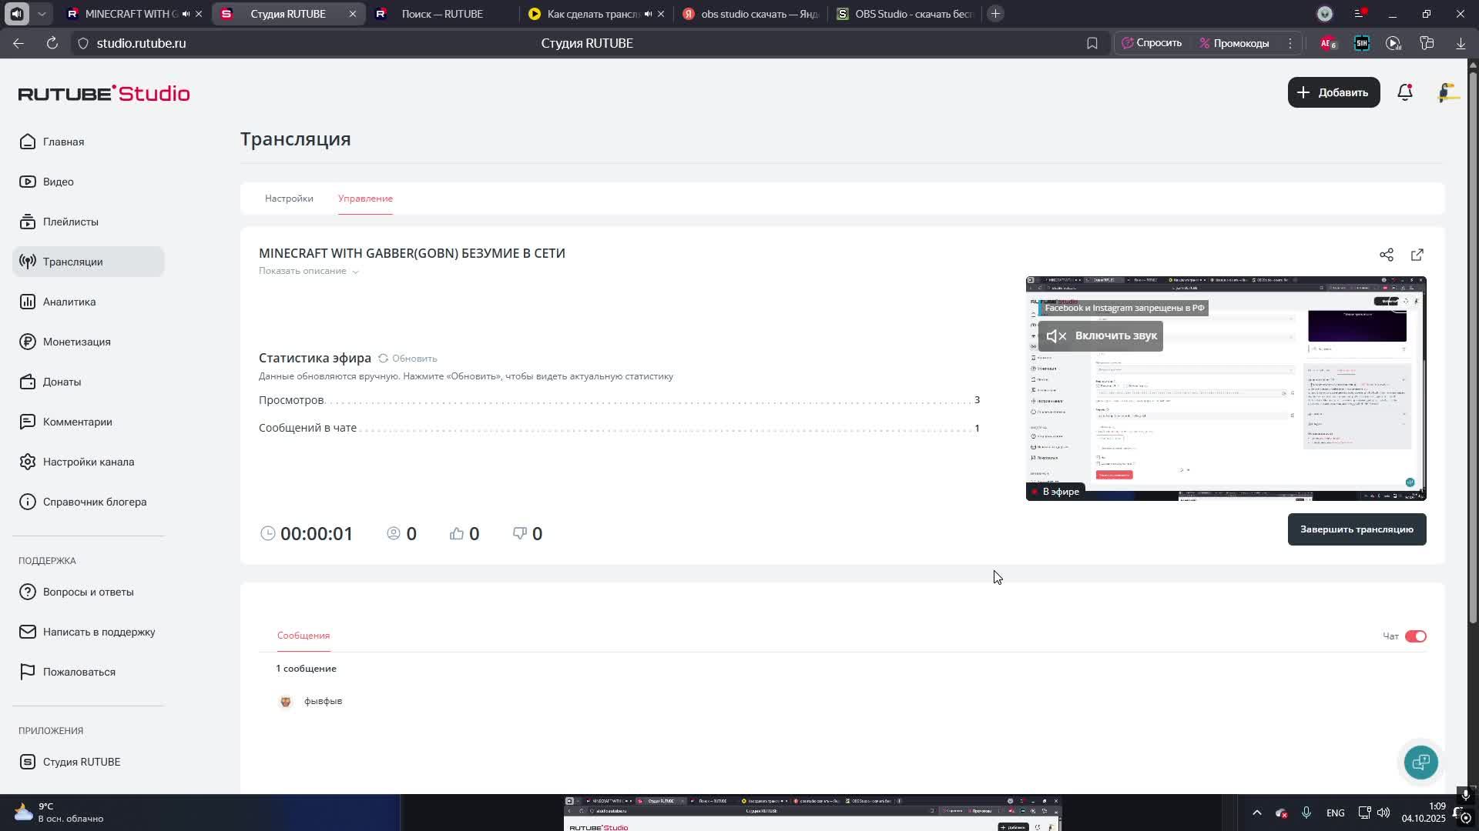This screenshot has height=831, width=1479.
Task: Expand Показать описание
Action: click(x=308, y=271)
